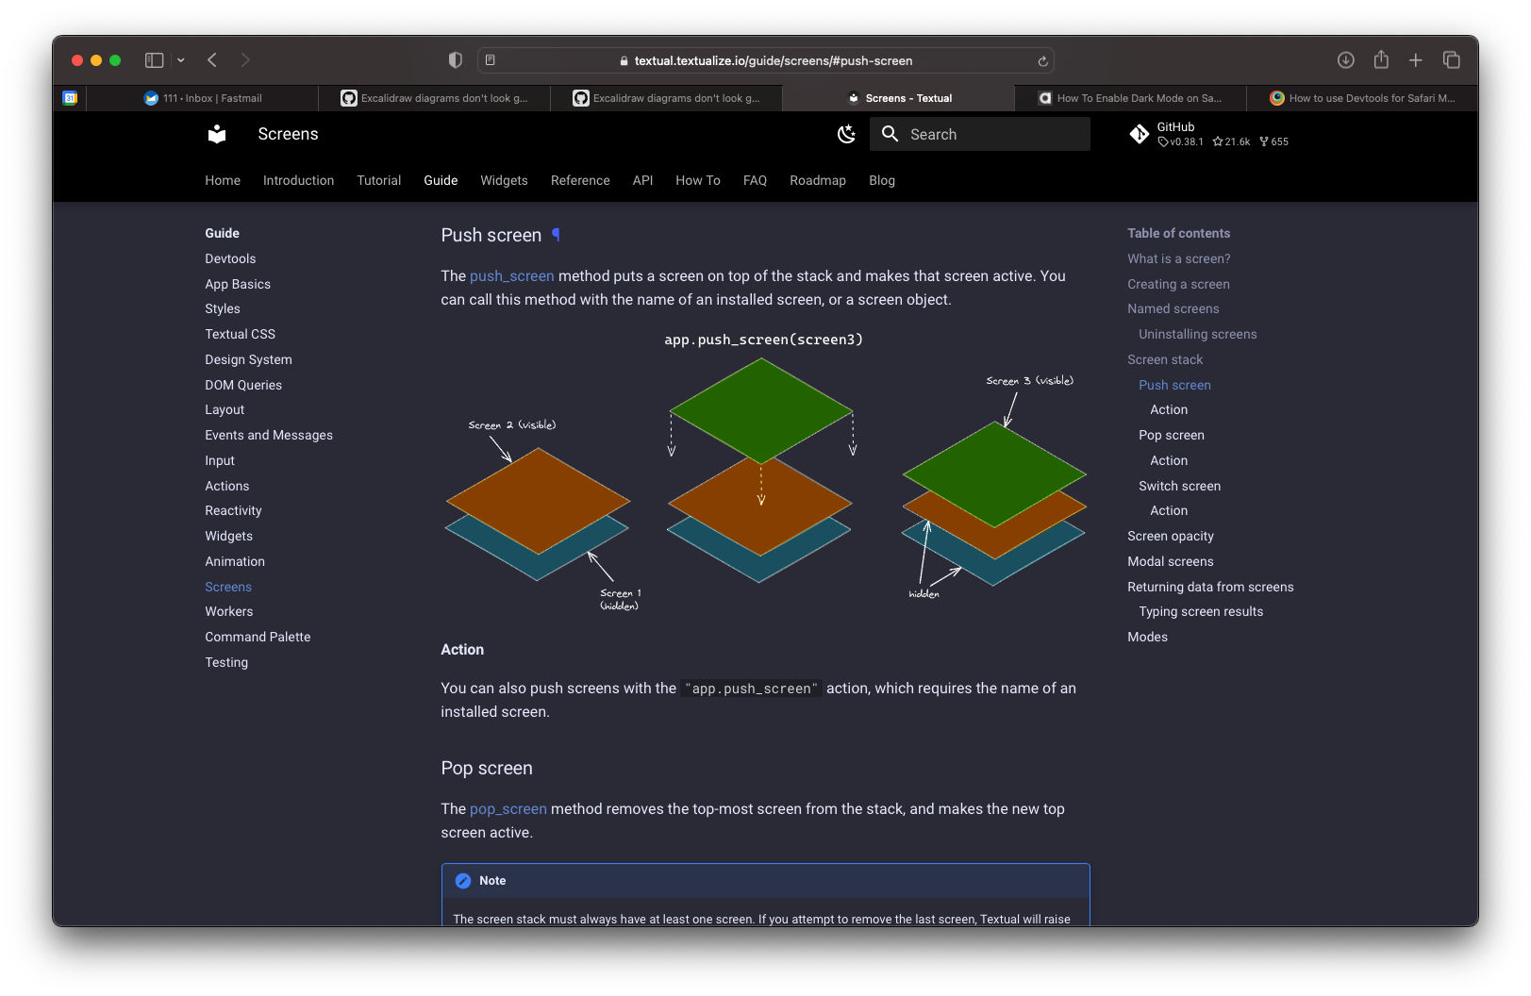This screenshot has width=1531, height=996.
Task: Click the Note admonition pencil icon
Action: (463, 881)
